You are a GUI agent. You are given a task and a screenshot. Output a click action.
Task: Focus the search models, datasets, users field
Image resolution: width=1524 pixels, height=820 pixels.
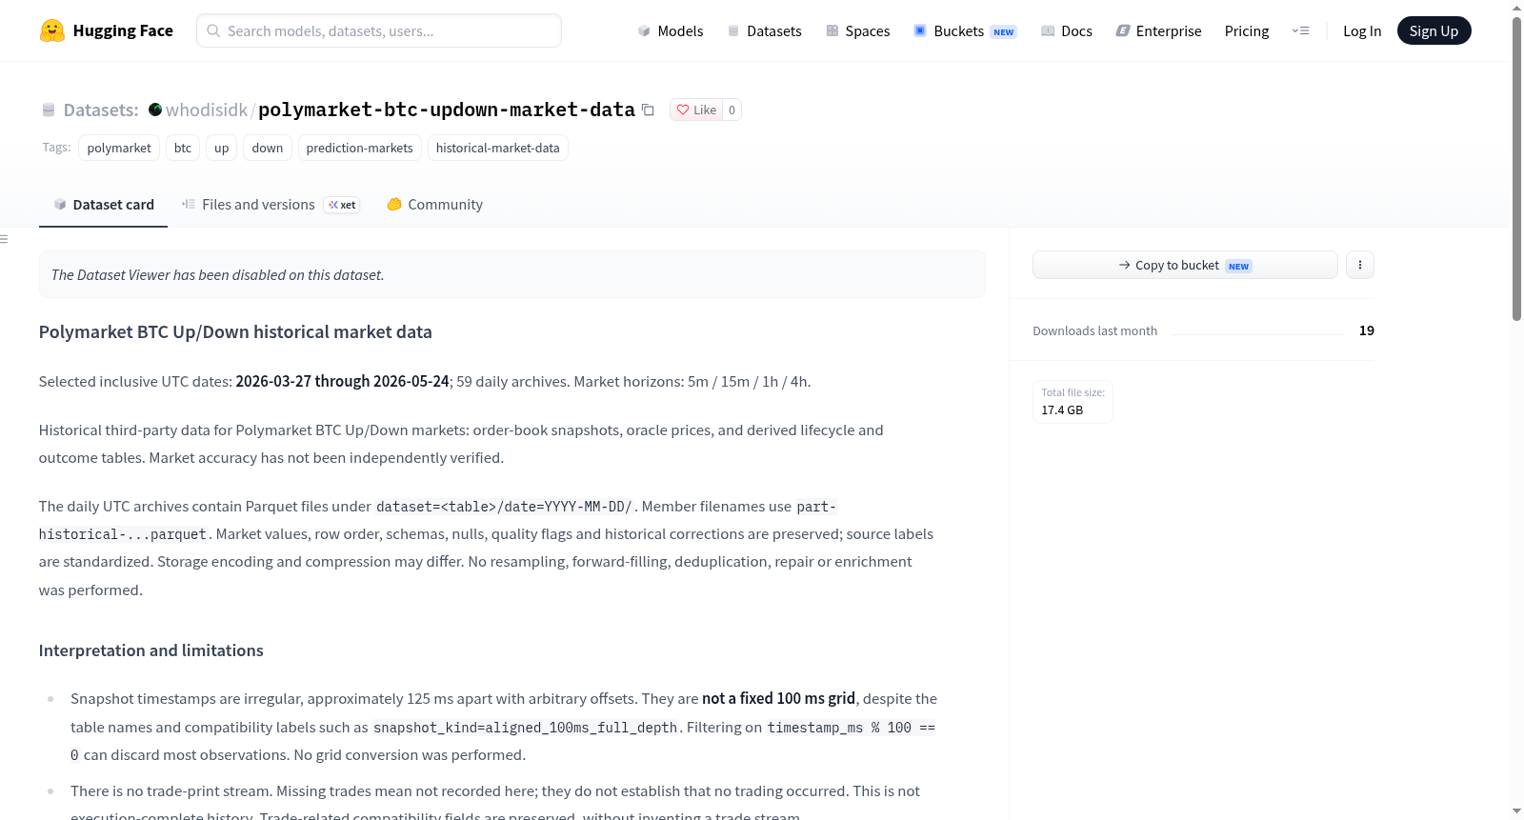point(379,30)
